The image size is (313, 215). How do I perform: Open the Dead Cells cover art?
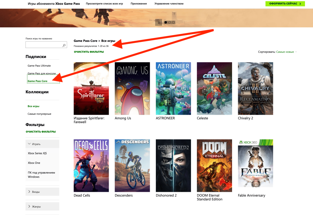[91, 166]
